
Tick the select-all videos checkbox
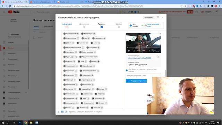point(34,38)
